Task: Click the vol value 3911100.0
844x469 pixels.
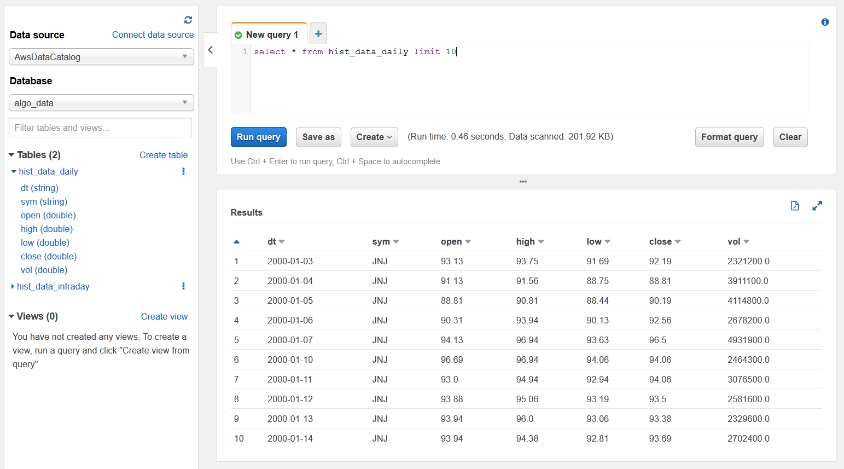Action: [748, 281]
